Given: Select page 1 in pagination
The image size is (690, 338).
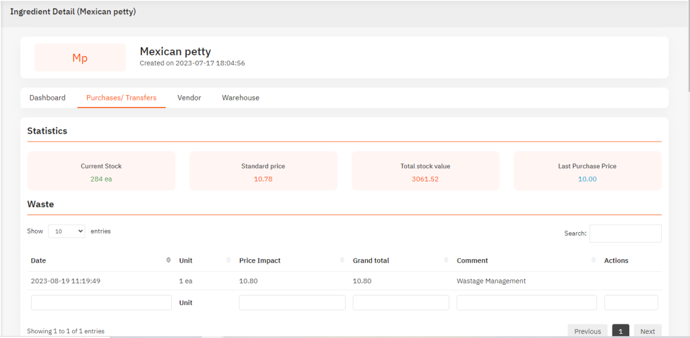Looking at the screenshot, I should click(x=621, y=331).
